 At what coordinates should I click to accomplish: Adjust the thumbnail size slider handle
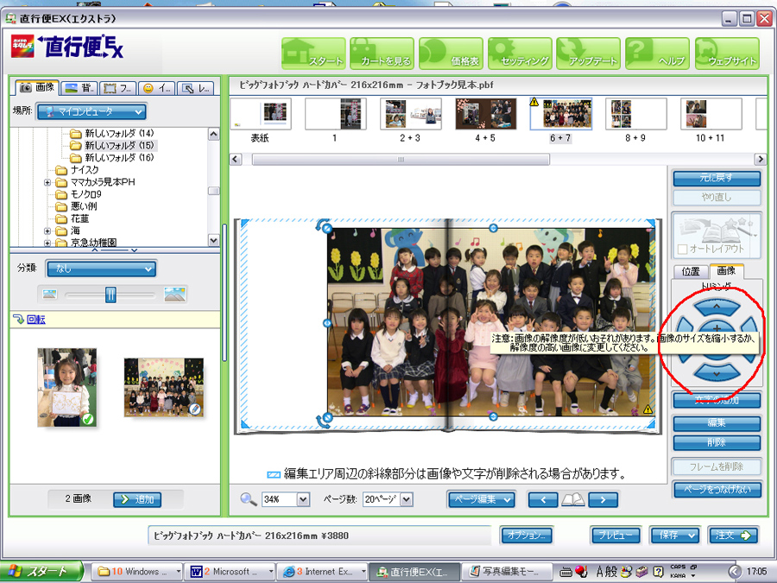click(x=111, y=295)
